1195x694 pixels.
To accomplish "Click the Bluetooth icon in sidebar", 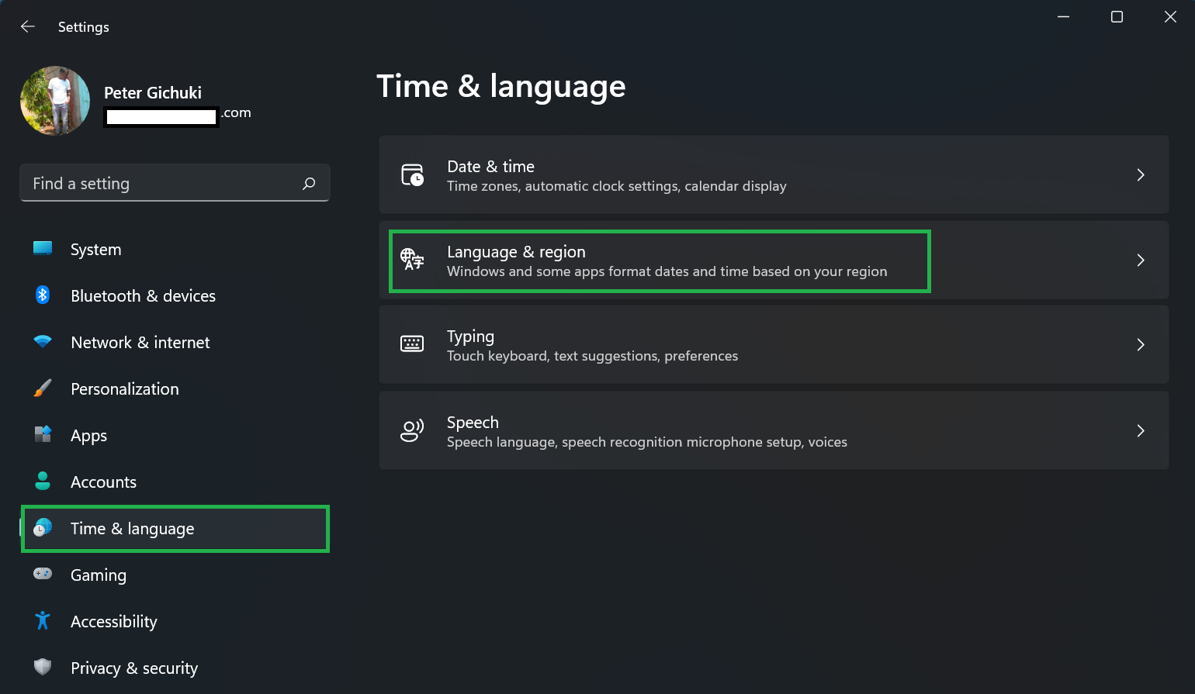I will pos(43,295).
